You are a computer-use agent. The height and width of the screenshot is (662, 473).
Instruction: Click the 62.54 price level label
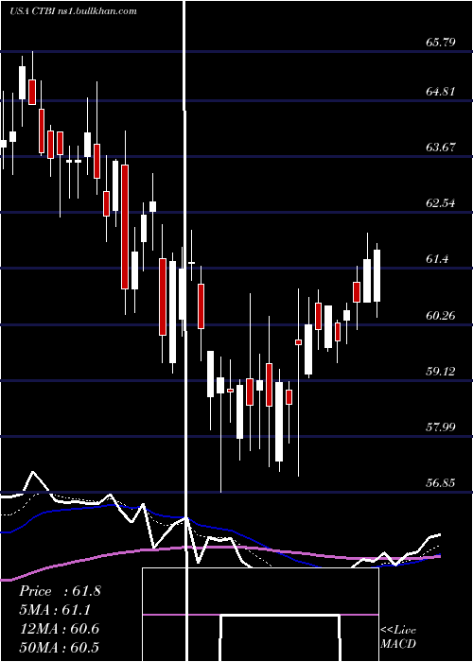(x=441, y=203)
